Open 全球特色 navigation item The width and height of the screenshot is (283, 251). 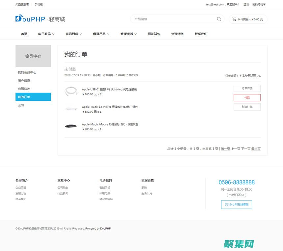(x=177, y=34)
